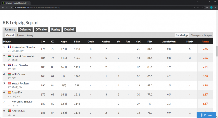Open Willi Orban player page
This screenshot has width=218, height=118.
click(x=18, y=74)
